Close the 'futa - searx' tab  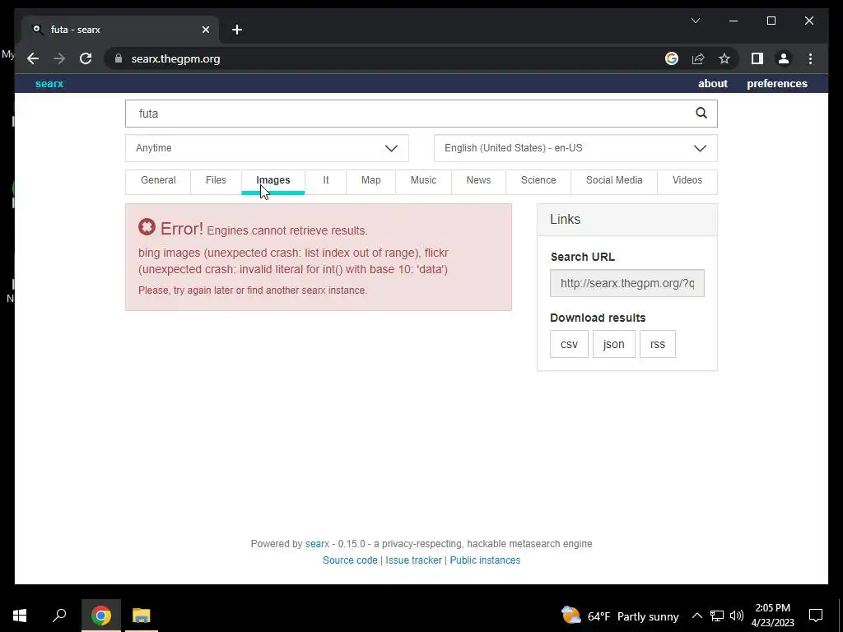pyautogui.click(x=205, y=30)
